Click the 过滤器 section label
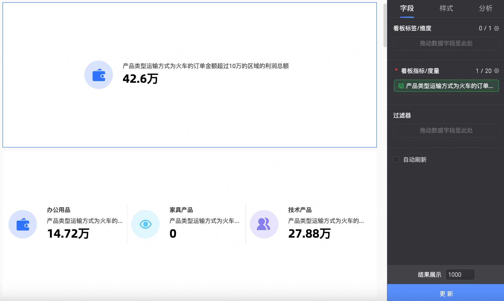The image size is (504, 301). (402, 115)
